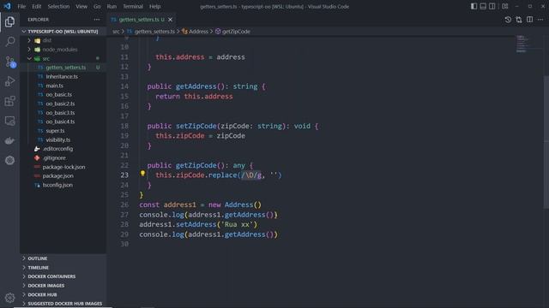The height and width of the screenshot is (308, 549).
Task: Toggle primary sidebar layout icon
Action: click(x=474, y=6)
